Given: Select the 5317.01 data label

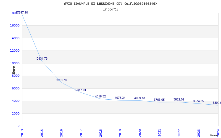Looking at the screenshot, I should coord(81,90).
